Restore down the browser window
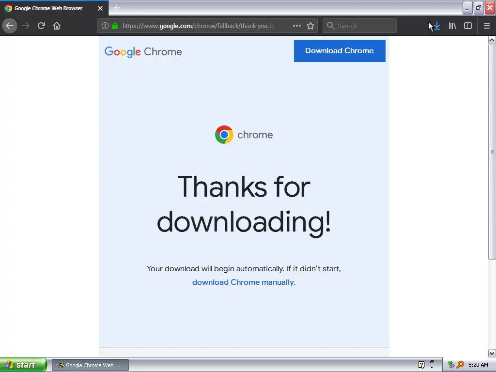496x372 pixels. tap(479, 8)
